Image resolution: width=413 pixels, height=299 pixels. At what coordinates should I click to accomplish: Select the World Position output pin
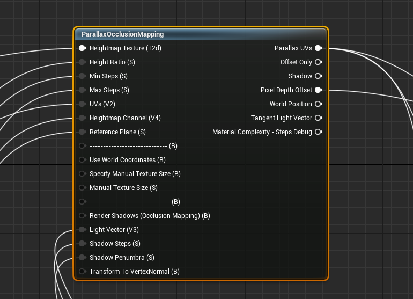(x=318, y=104)
